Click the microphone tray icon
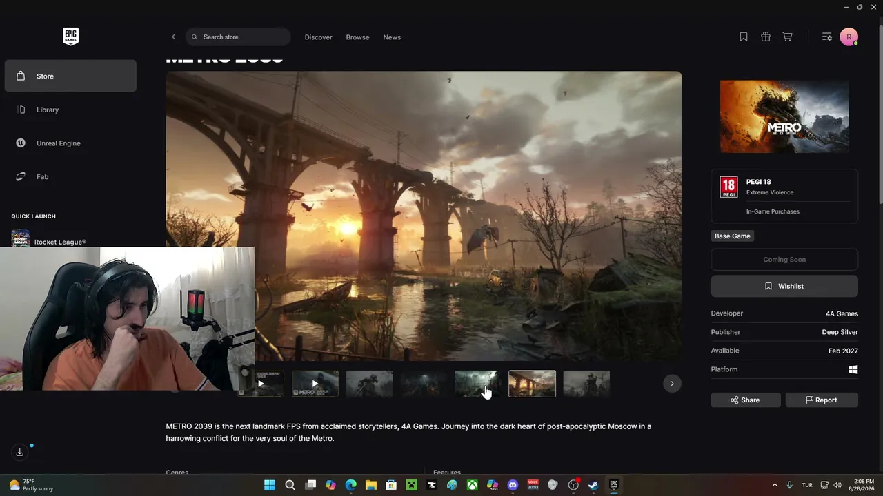This screenshot has width=883, height=496. pos(790,485)
